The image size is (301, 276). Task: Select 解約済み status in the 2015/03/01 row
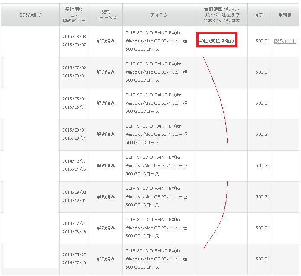pos(106,134)
